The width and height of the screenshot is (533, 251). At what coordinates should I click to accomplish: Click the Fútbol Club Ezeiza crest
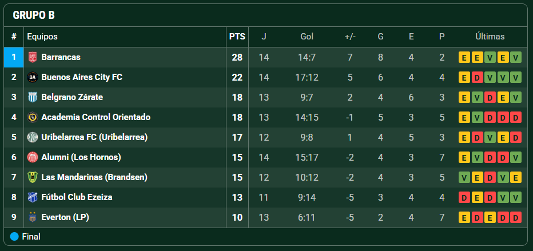(x=32, y=197)
